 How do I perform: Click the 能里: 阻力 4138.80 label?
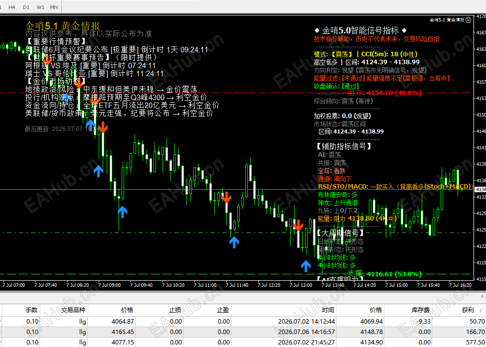click(357, 219)
